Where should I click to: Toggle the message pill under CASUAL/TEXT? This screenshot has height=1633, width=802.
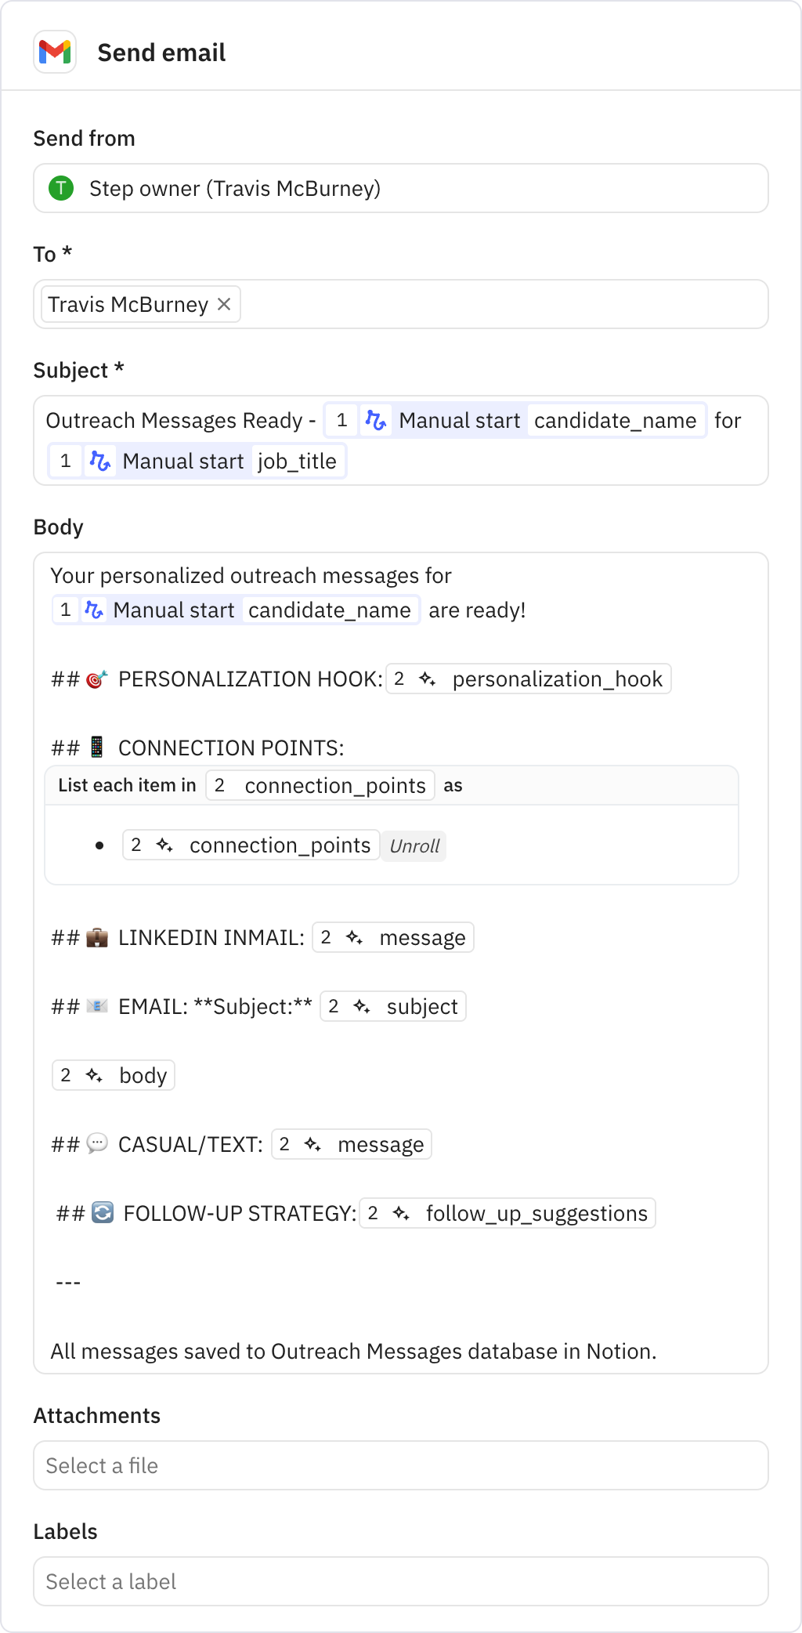click(x=350, y=1144)
